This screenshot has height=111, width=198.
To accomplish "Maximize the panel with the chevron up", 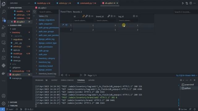I will tap(191, 80).
